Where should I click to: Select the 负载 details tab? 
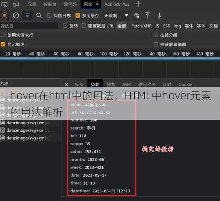pyautogui.click(x=95, y=85)
